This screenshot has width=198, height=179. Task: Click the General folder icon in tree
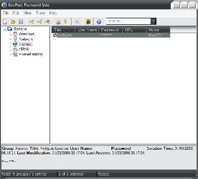(10, 29)
